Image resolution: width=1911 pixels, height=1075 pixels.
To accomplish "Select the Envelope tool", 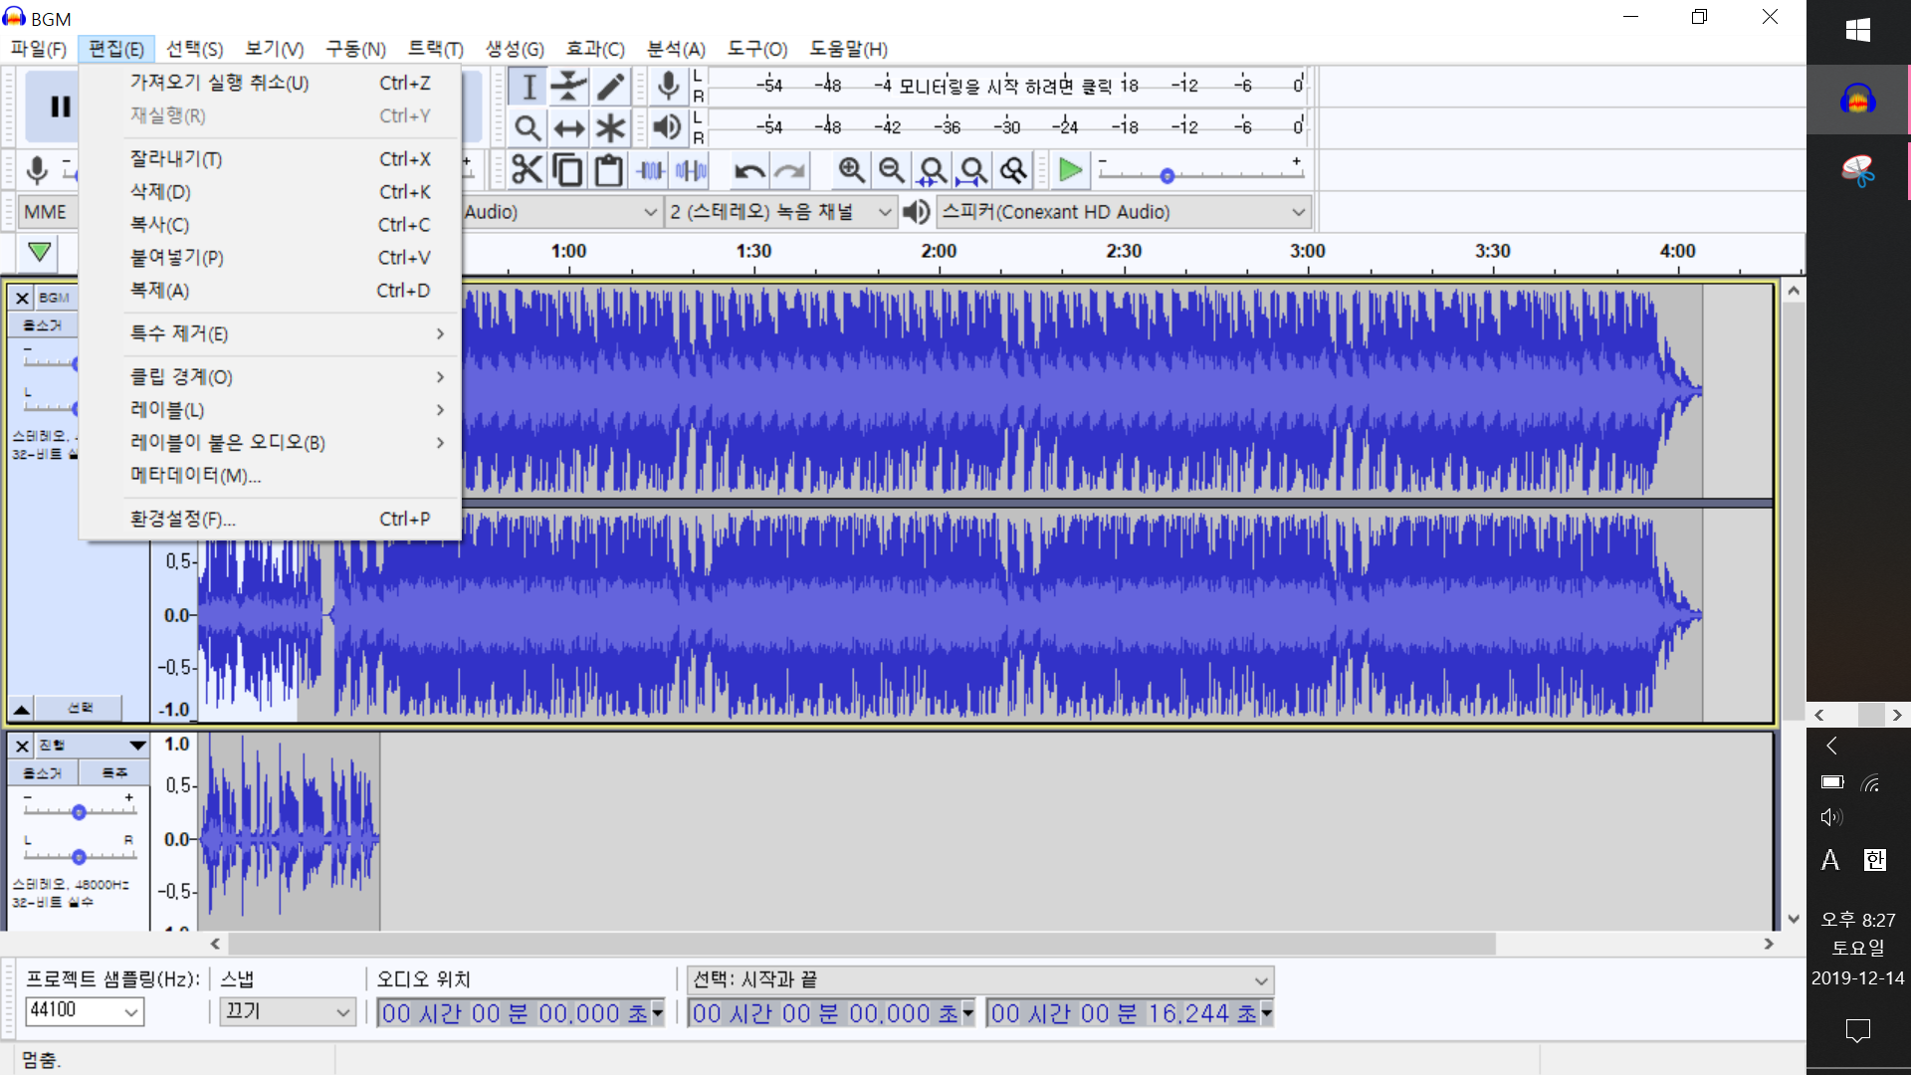I will pyautogui.click(x=568, y=87).
